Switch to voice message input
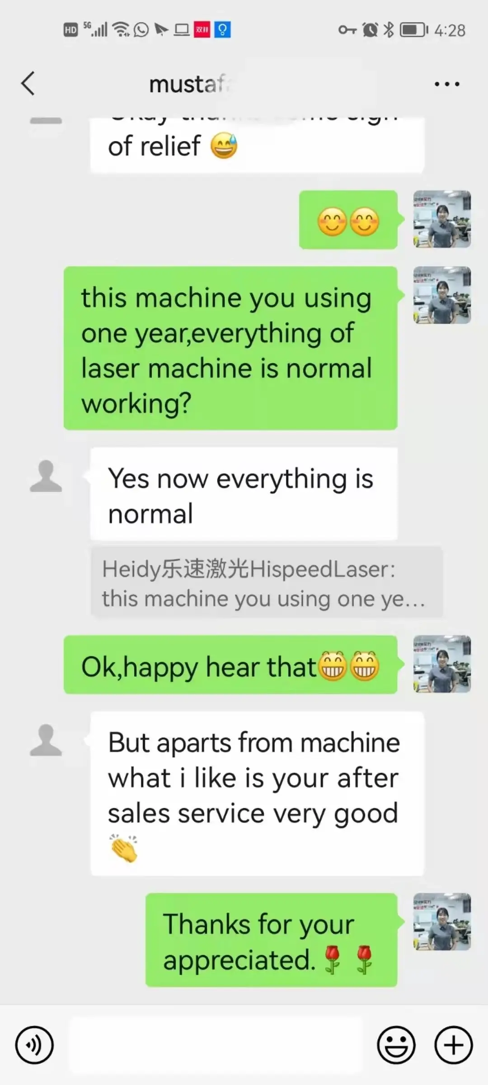 [x=34, y=1045]
